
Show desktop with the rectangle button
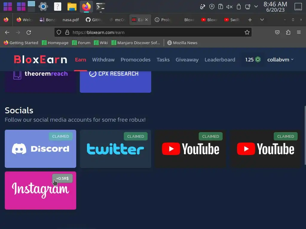[298, 7]
